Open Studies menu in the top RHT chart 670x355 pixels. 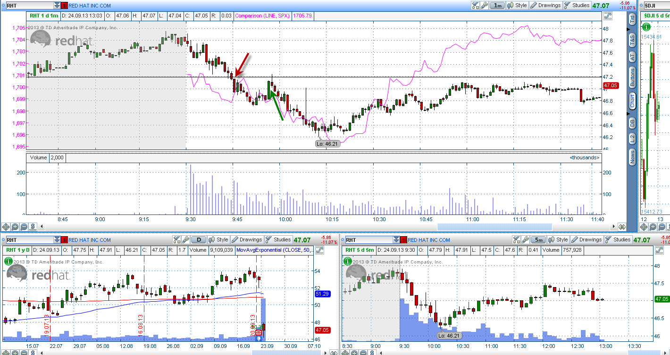(x=577, y=5)
